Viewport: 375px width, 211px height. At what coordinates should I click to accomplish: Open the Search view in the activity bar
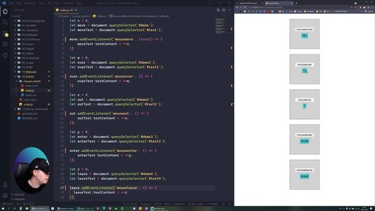click(5, 22)
